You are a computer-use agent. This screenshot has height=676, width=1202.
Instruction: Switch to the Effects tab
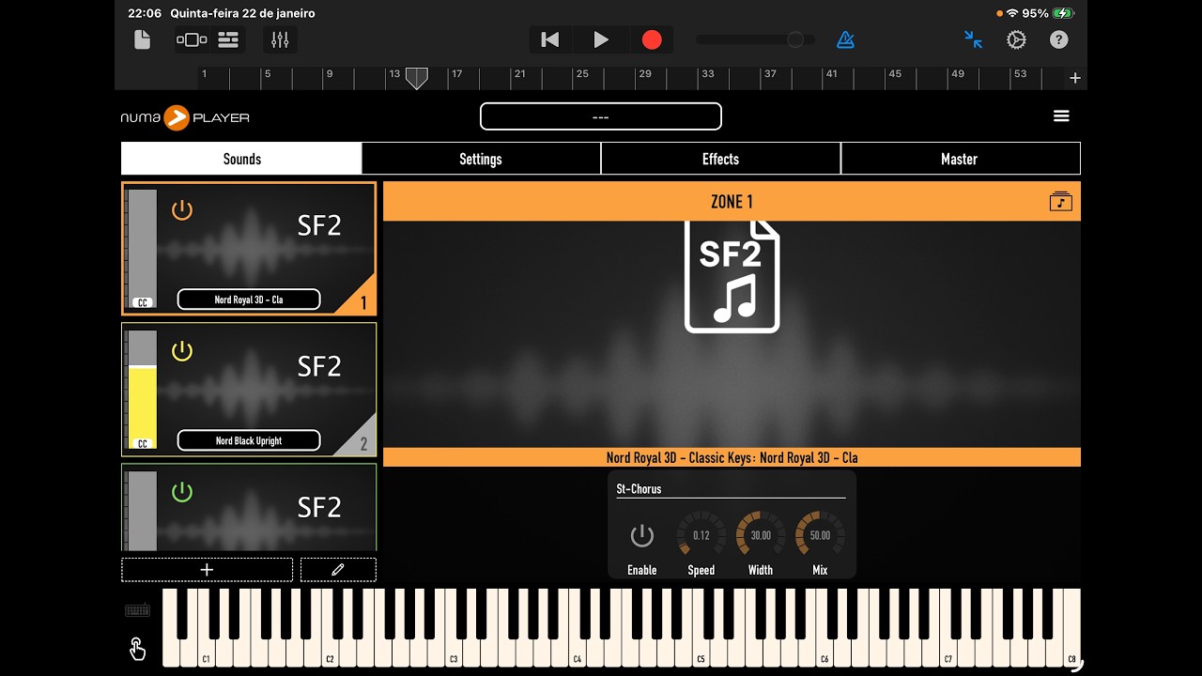(720, 159)
